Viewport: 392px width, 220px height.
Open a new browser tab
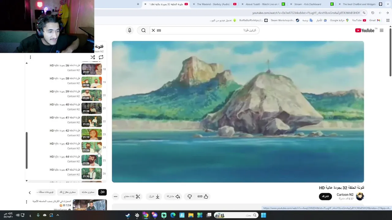pyautogui.click(x=138, y=4)
